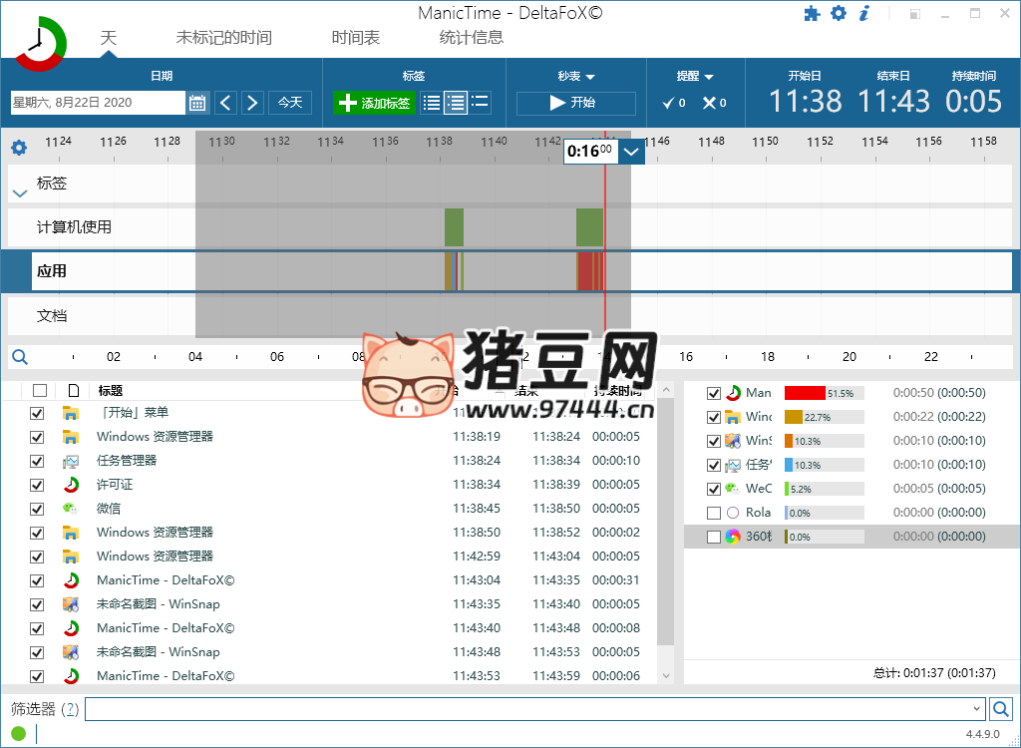
Task: Uncheck the 任务管理器 row checkbox
Action: pos(37,461)
